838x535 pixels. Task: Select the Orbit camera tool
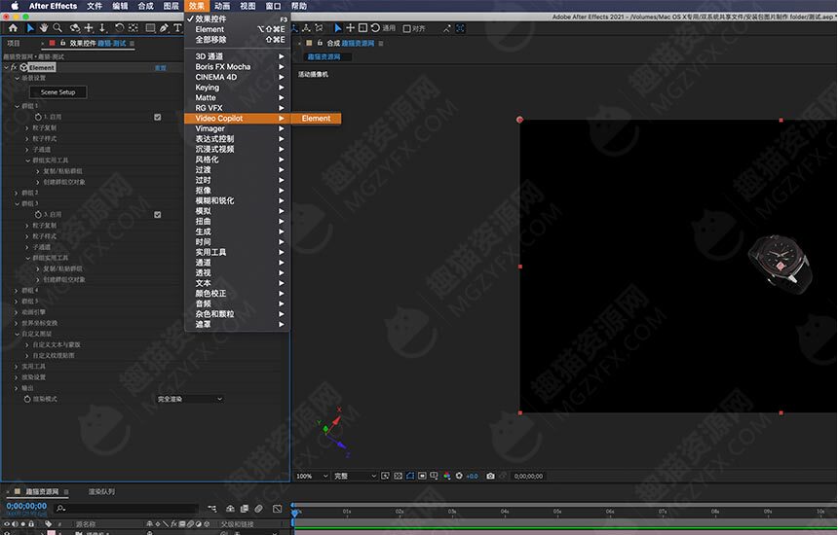pos(75,28)
